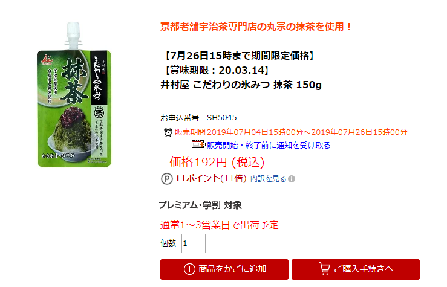This screenshot has width=447, height=287.
Task: Click the alarm clock icon beside 販売期間
Action: [x=168, y=132]
